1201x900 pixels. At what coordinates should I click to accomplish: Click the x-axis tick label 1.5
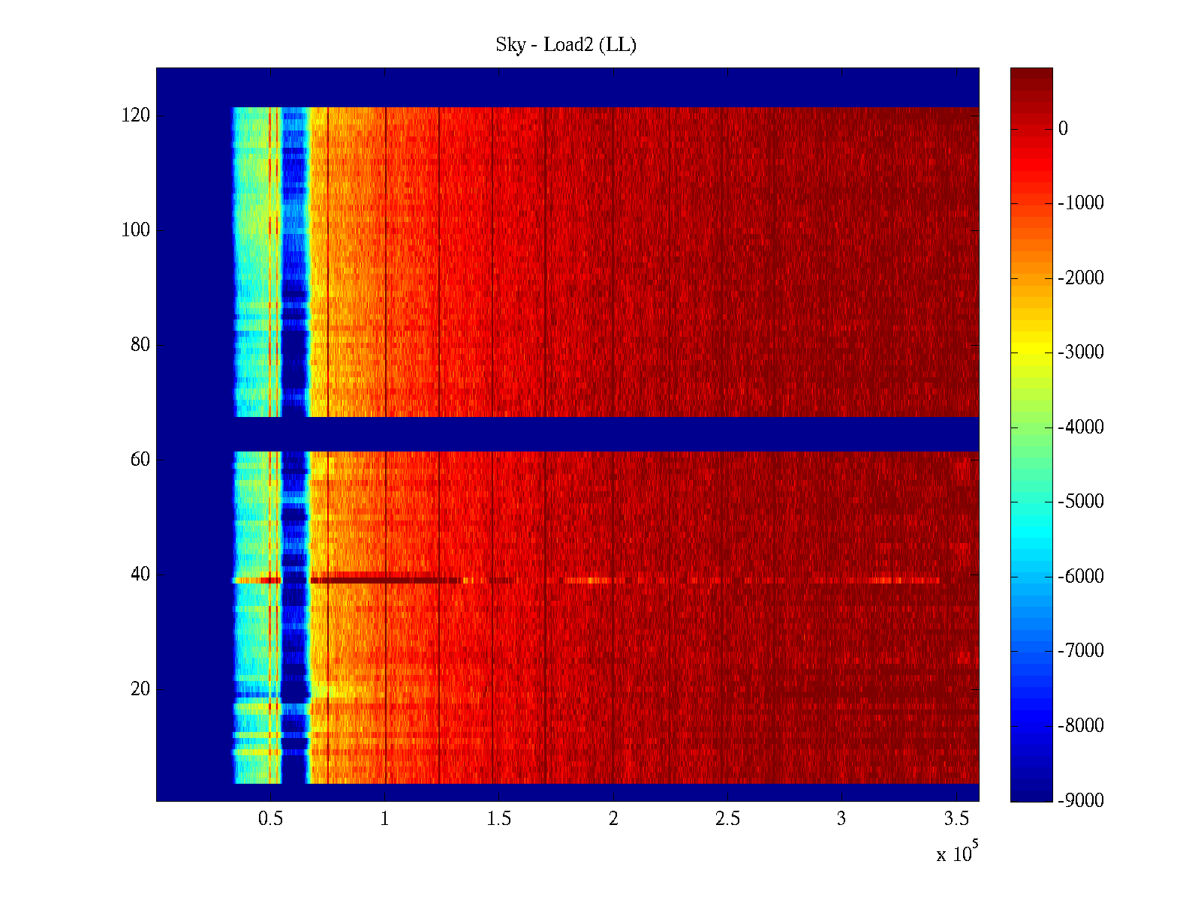498,819
